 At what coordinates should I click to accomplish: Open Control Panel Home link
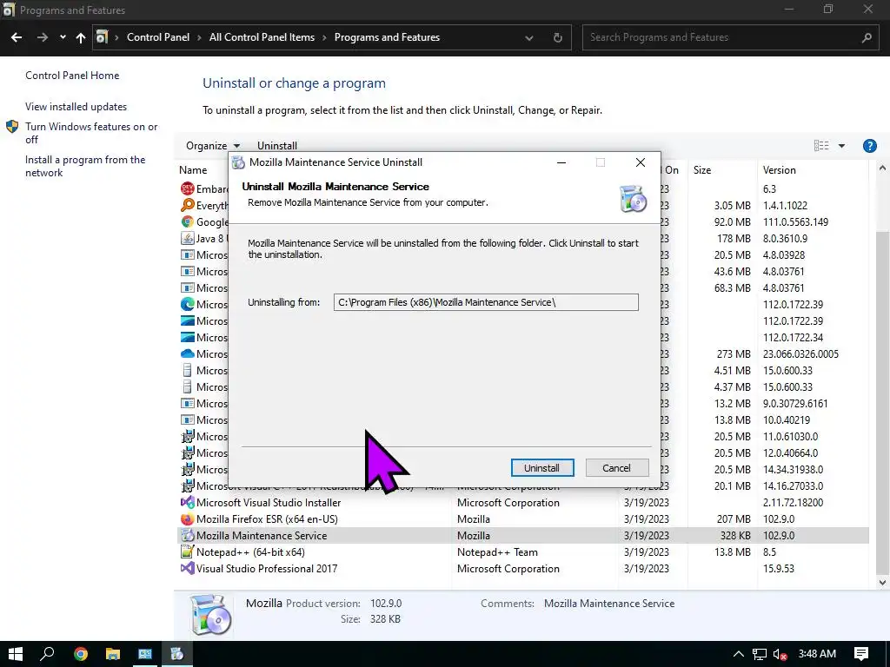72,76
